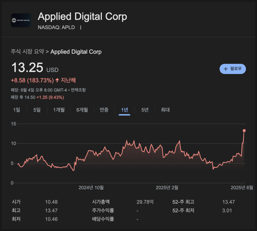Screen dimensions: 257x231
Task: Click the latest price dot on chart
Action: click(x=244, y=130)
